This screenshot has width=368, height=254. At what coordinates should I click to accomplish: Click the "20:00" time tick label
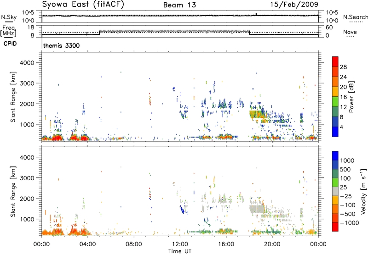pyautogui.click(x=272, y=244)
